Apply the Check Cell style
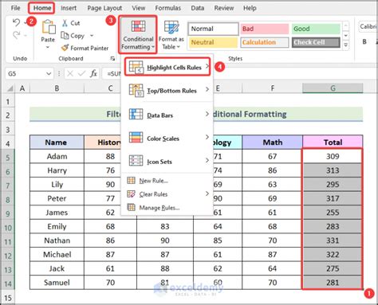The height and width of the screenshot is (305, 378). [316, 42]
